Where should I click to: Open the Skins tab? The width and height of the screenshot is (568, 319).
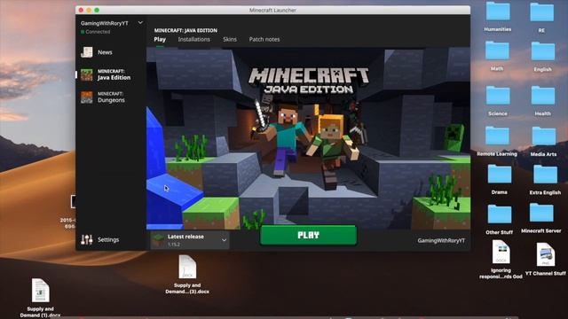(230, 39)
